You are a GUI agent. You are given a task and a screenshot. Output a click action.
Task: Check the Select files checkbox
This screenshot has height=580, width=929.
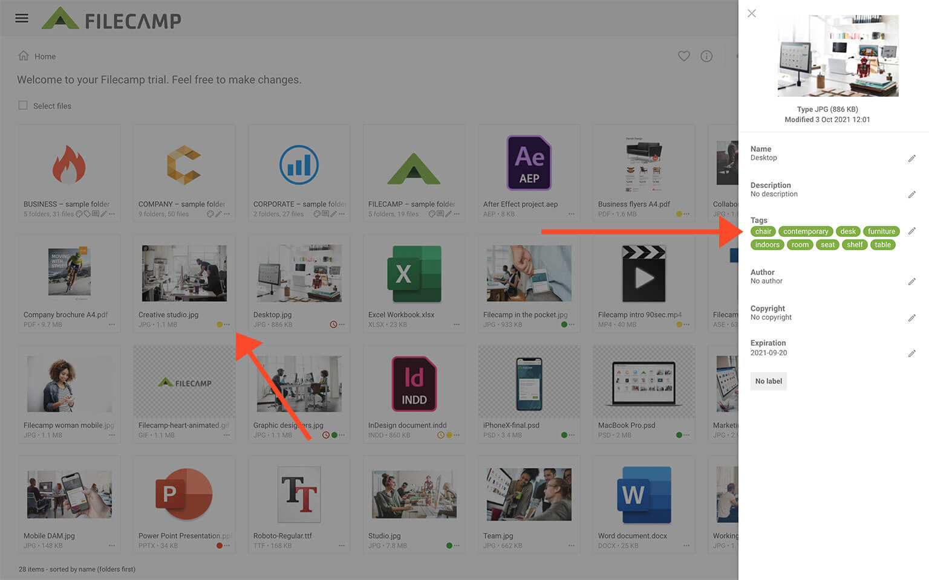(x=23, y=105)
